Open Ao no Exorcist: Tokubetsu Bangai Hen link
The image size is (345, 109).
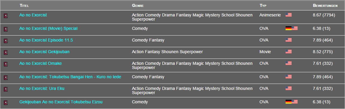[x=70, y=77]
